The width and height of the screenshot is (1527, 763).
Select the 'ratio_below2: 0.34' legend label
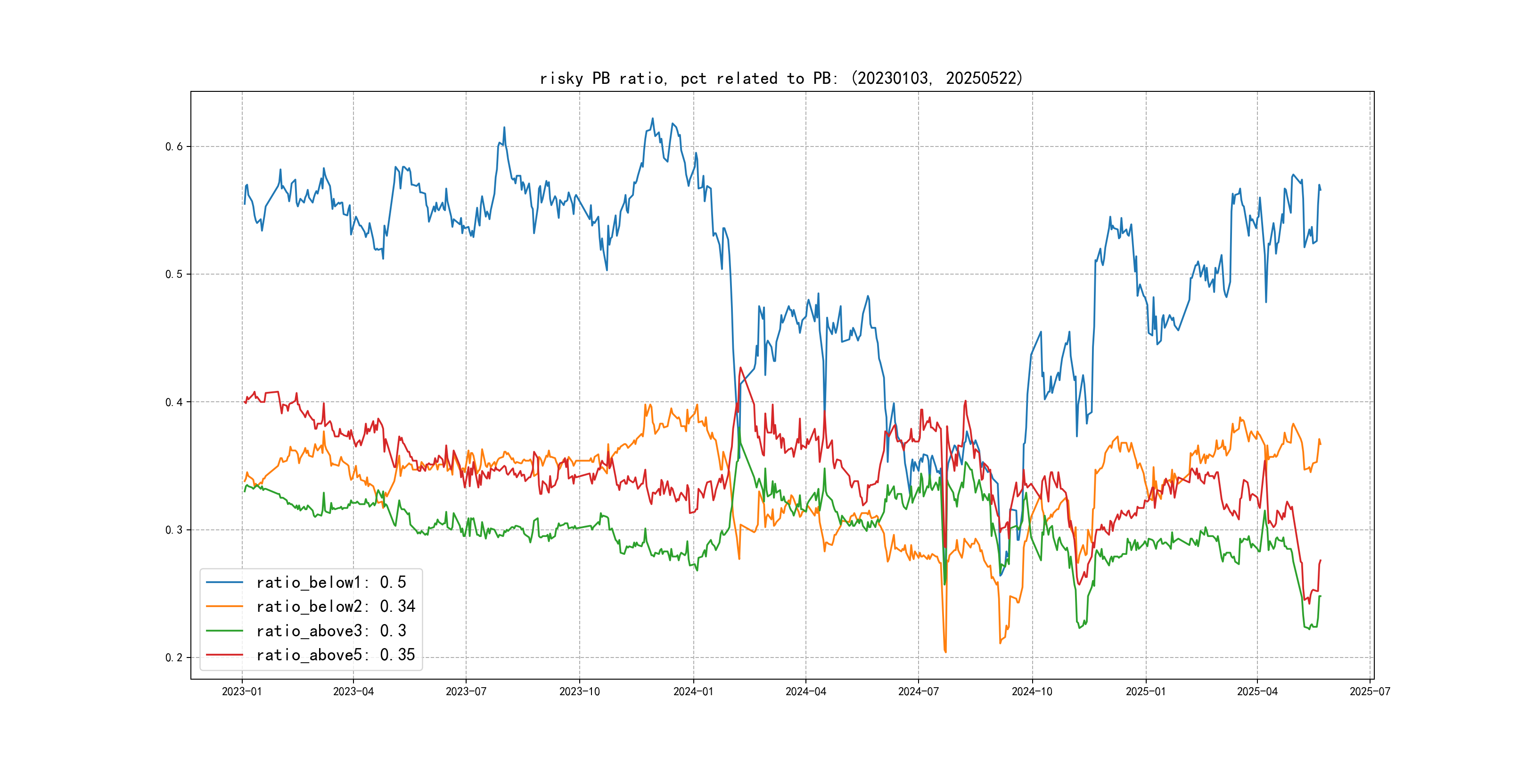(336, 606)
